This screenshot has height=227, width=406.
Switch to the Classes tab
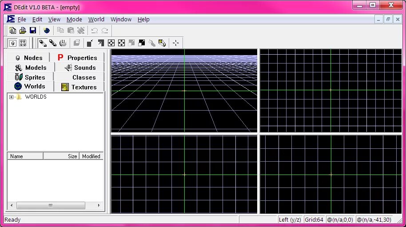80,77
